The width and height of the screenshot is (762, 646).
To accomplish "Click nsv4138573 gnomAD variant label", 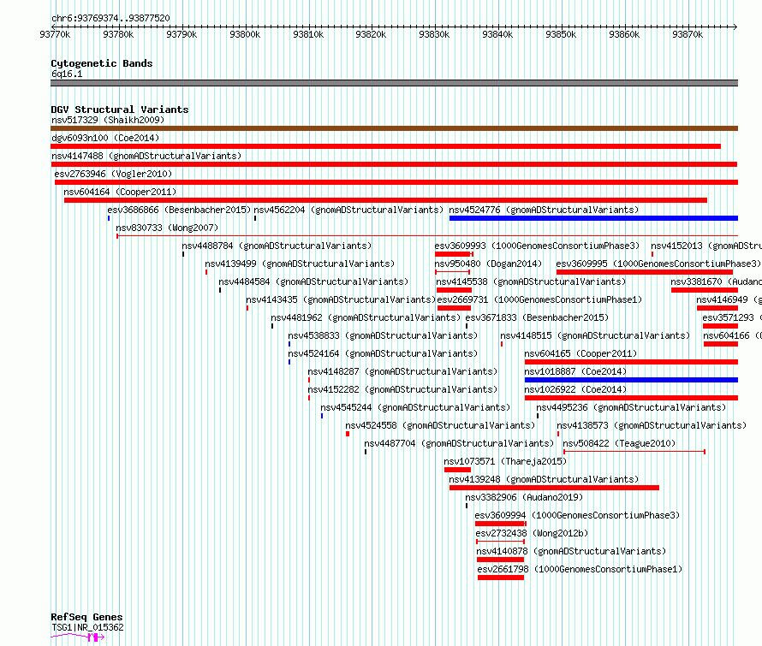I will point(652,425).
